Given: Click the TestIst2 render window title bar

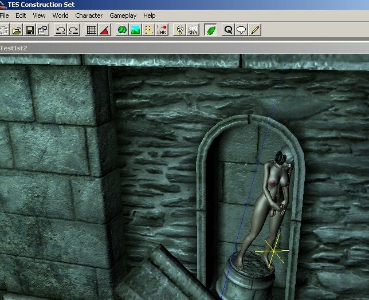Looking at the screenshot, I should tap(185, 48).
